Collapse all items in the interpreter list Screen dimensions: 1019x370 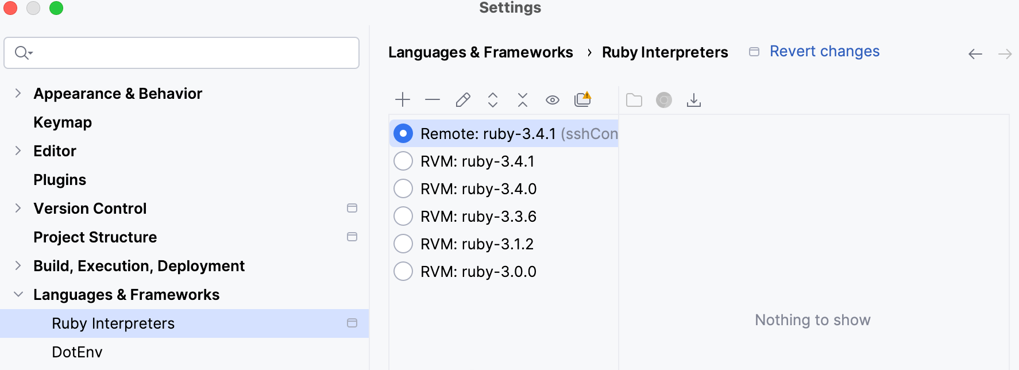point(522,99)
